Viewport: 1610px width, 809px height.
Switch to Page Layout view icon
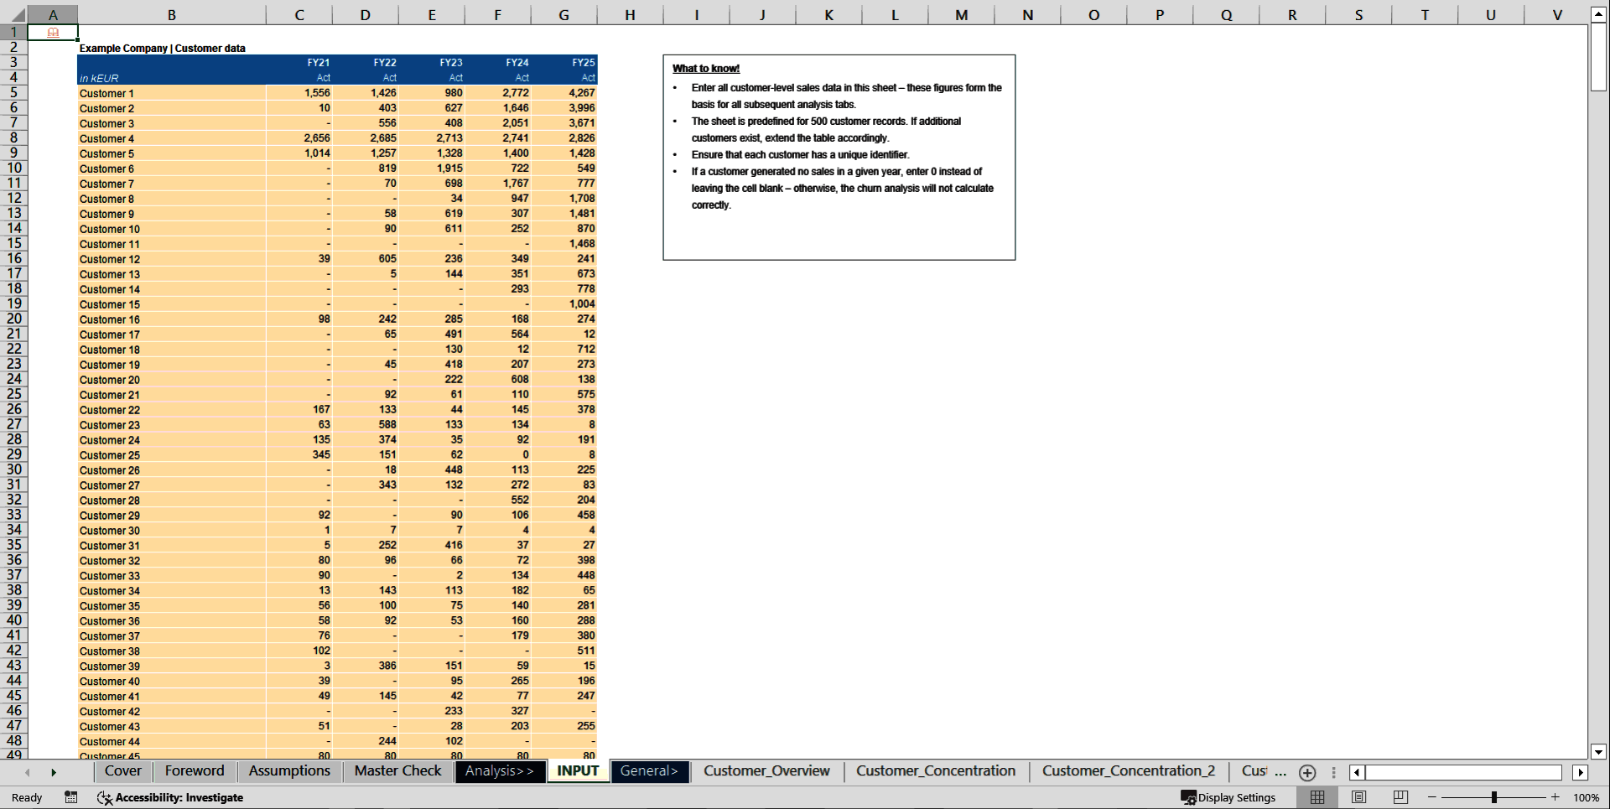tap(1358, 797)
